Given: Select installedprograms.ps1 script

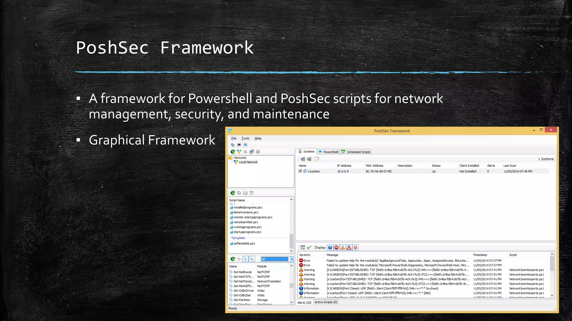Looking at the screenshot, I should (246, 207).
